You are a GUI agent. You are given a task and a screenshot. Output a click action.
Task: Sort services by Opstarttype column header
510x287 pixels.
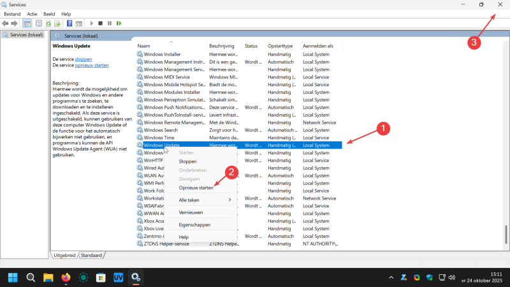point(280,46)
